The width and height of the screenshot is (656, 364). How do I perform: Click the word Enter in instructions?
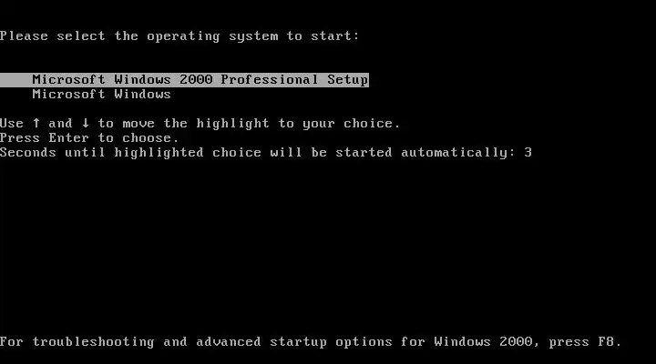pyautogui.click(x=68, y=138)
